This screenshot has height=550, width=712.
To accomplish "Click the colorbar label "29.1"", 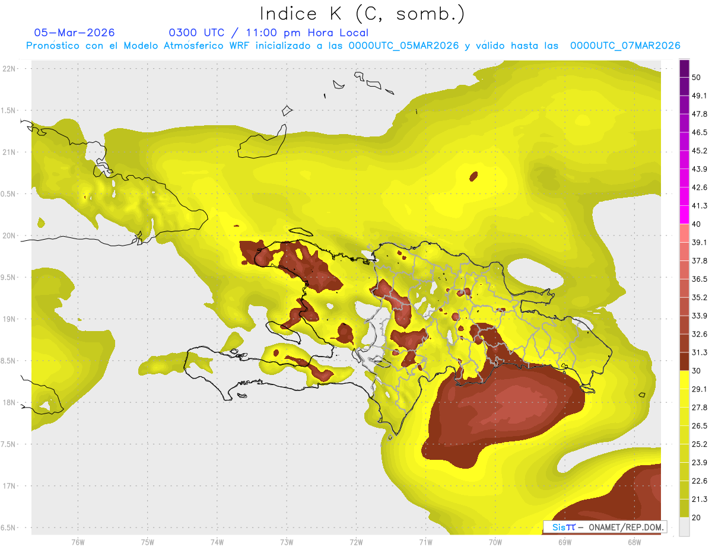I will (x=700, y=389).
